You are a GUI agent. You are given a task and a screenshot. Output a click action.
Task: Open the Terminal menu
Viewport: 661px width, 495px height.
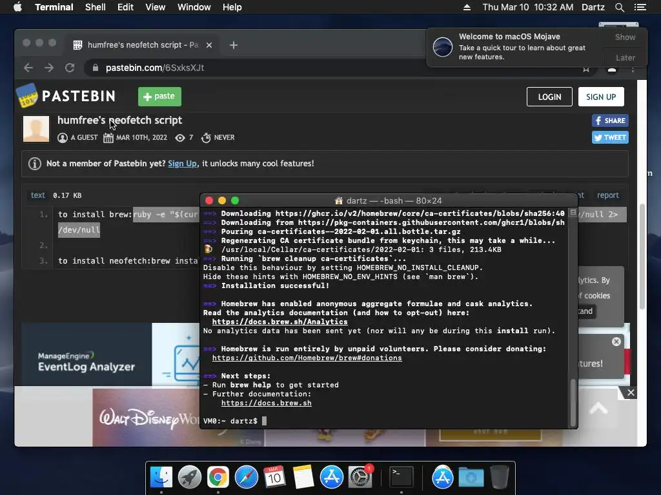point(54,7)
